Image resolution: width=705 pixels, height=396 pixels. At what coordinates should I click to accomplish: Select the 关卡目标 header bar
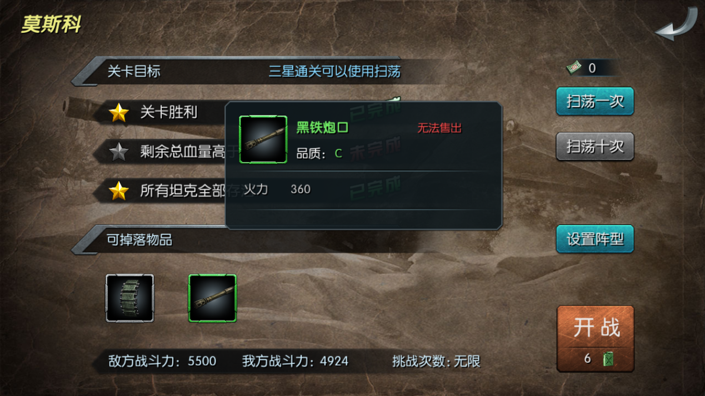(x=266, y=71)
